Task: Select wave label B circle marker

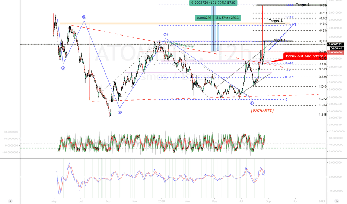Action: click(x=84, y=17)
